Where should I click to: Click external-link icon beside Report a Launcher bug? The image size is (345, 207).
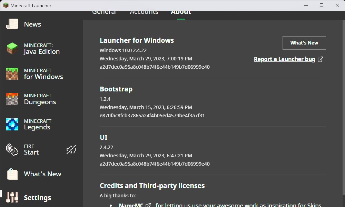click(x=321, y=59)
